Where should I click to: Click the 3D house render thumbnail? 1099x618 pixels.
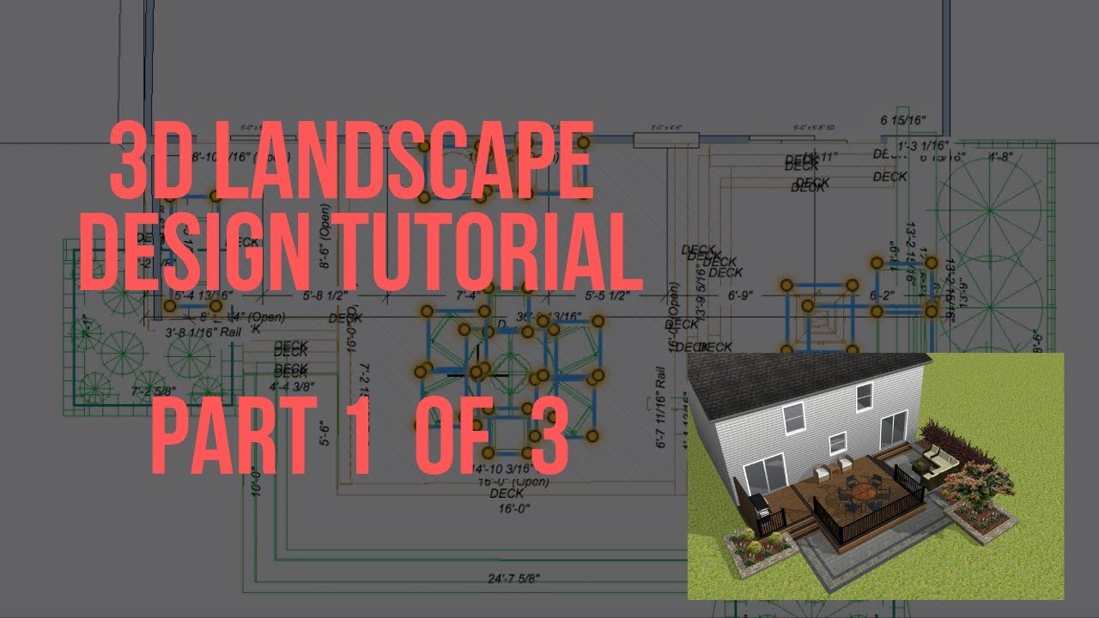click(x=876, y=476)
